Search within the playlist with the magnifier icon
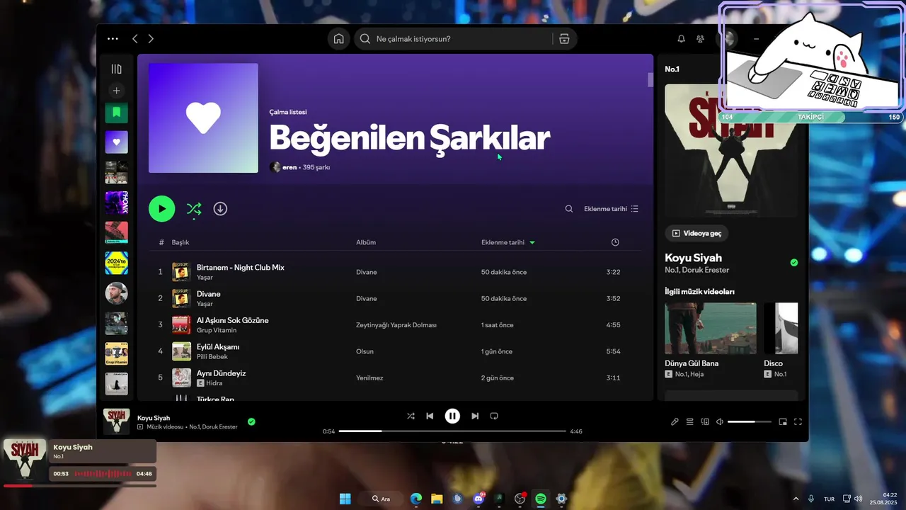 click(x=569, y=209)
